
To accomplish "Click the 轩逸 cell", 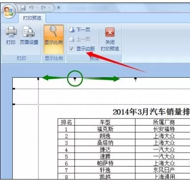I will 105,170.
